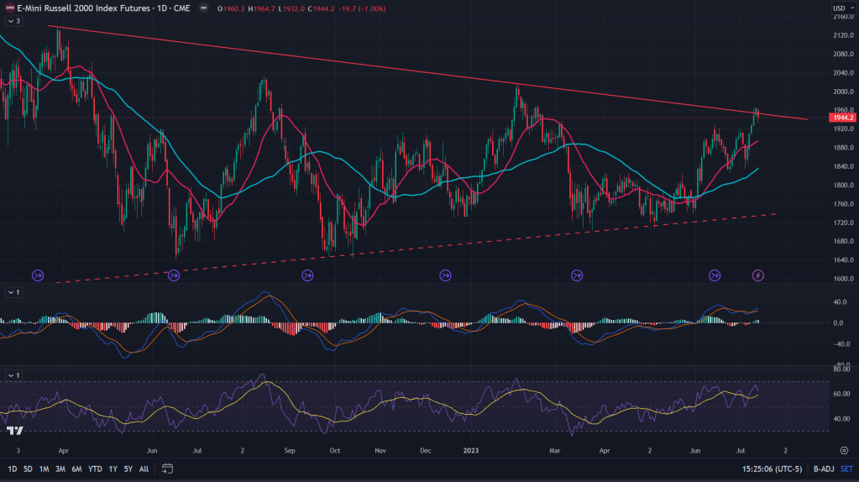Switch to the 1M time range
The image size is (859, 482).
(44, 469)
